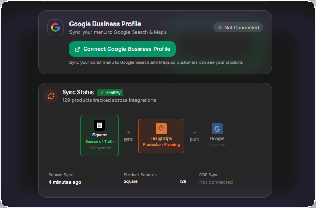Click the Square app icon in flow diagram
Image resolution: width=316 pixels, height=208 pixels.
click(x=100, y=125)
